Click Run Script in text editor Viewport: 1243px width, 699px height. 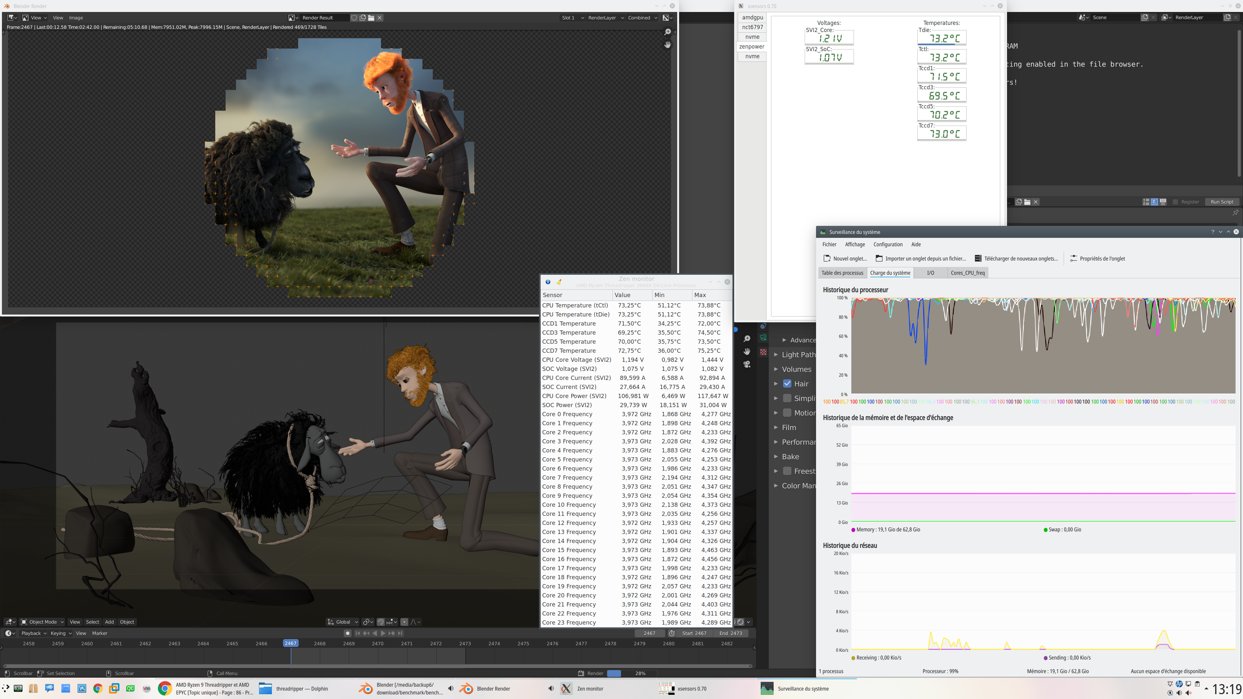pyautogui.click(x=1222, y=202)
